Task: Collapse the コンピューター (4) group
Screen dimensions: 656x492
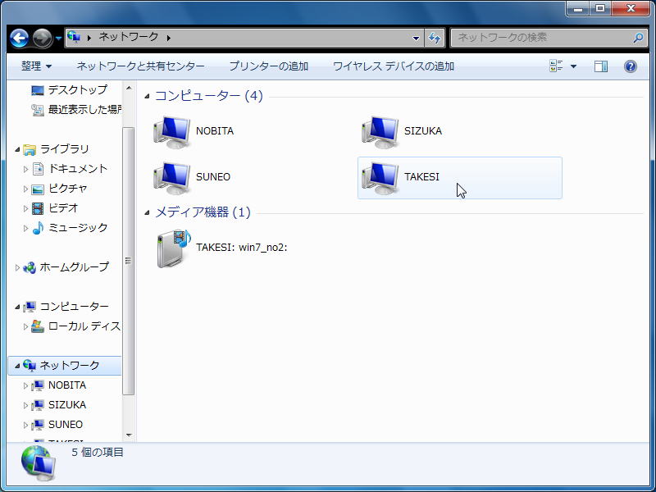Action: (x=147, y=97)
